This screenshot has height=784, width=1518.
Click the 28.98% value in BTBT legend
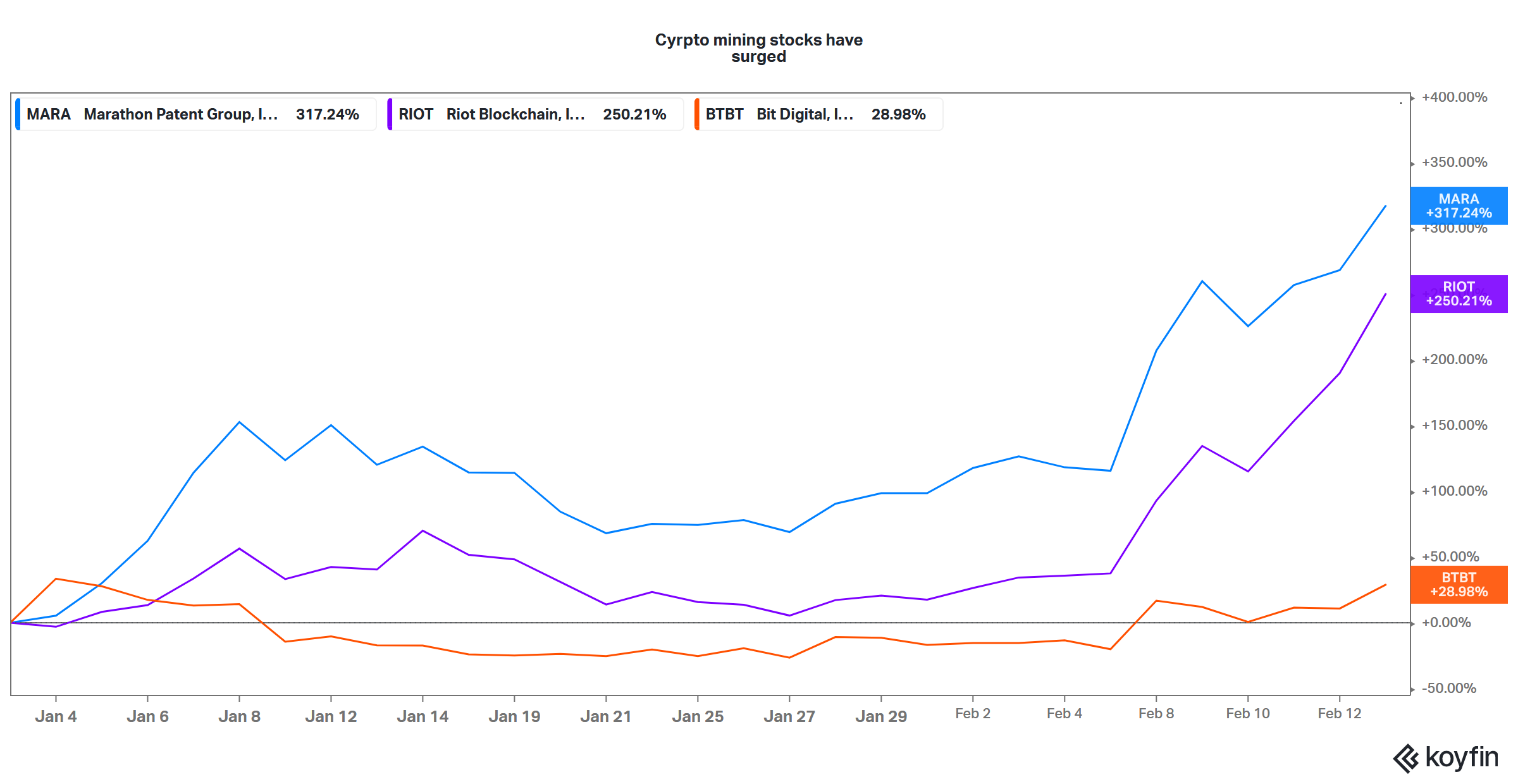click(898, 114)
